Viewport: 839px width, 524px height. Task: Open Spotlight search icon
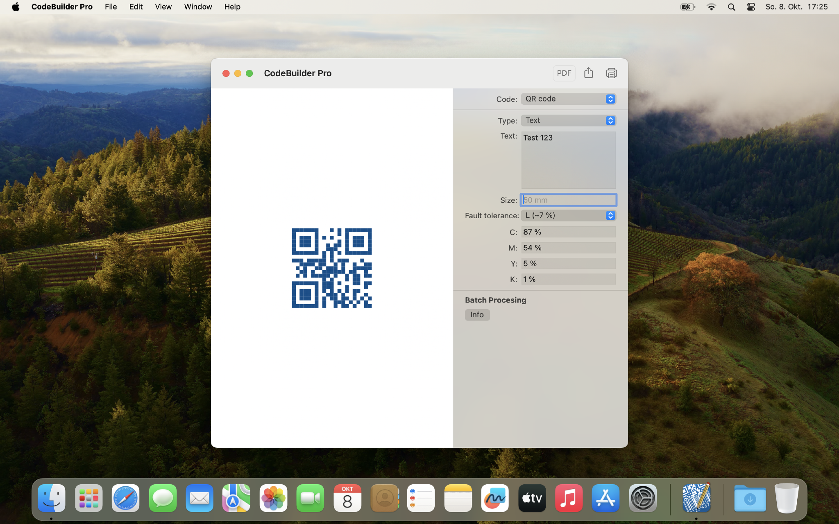point(731,7)
